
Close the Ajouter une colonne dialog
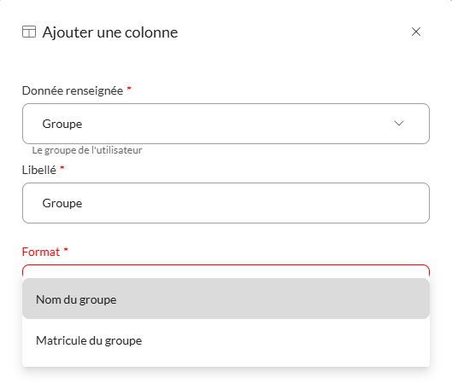(415, 32)
